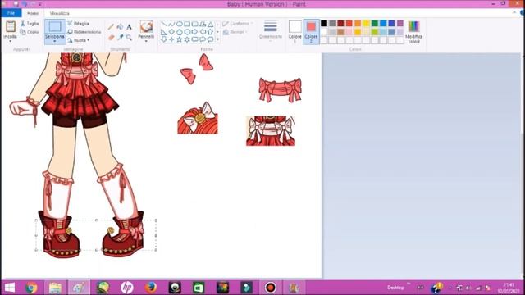Image resolution: width=525 pixels, height=295 pixels.
Task: Pick the diagonal Line shape
Action: [x=164, y=24]
